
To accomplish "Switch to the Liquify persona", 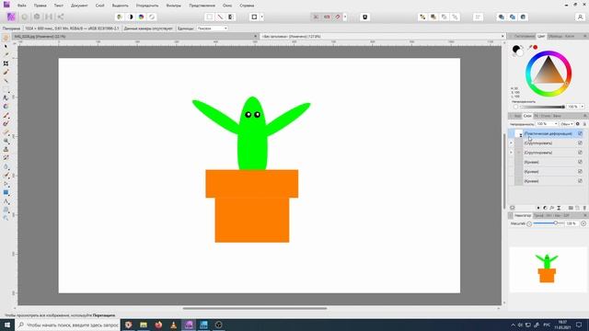I will [25, 17].
